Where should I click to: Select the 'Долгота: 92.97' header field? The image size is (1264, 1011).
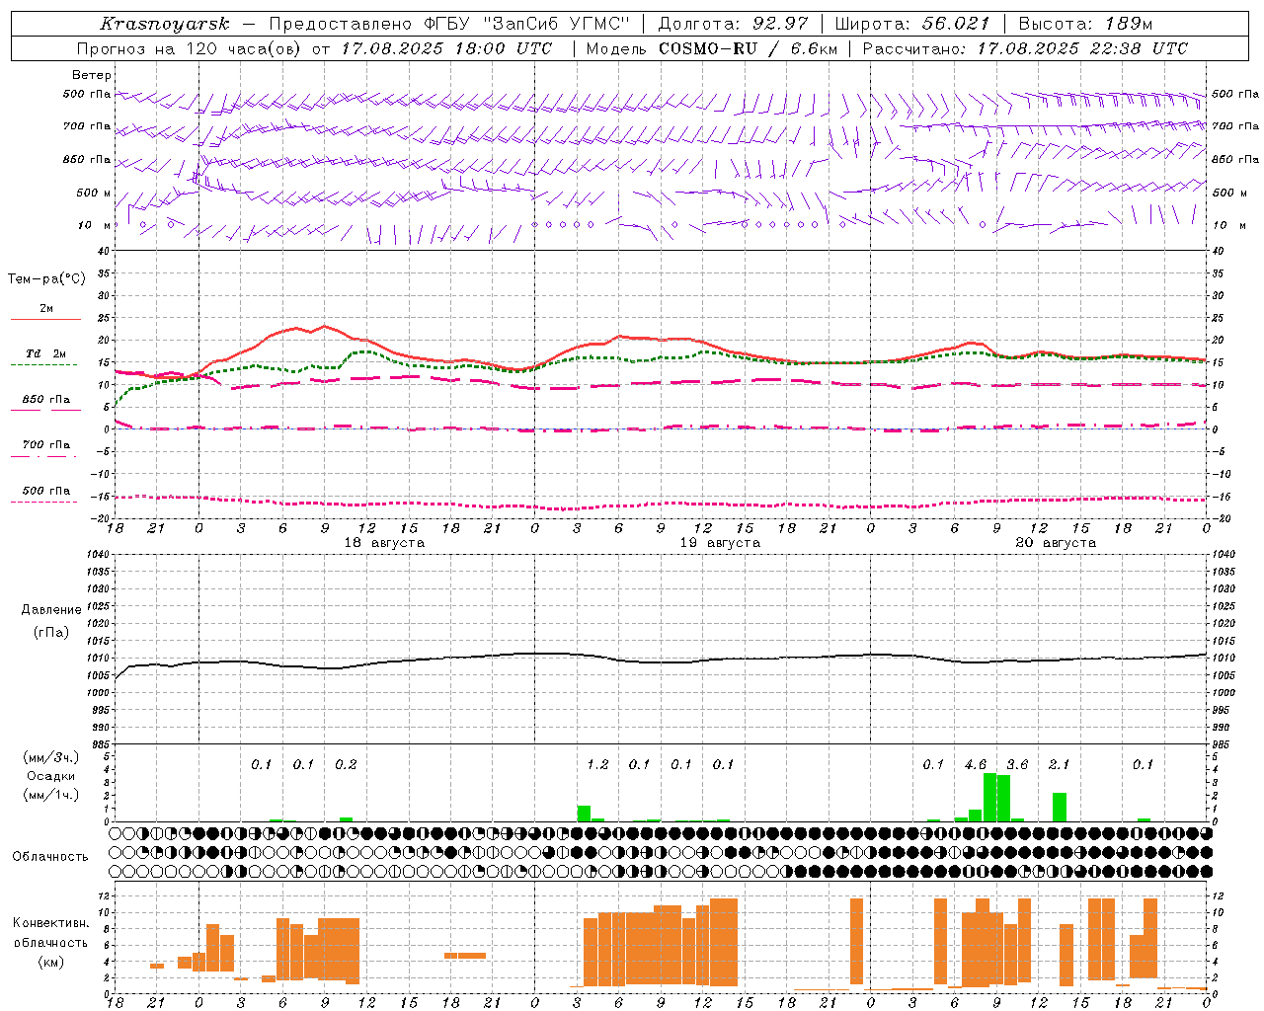[732, 24]
